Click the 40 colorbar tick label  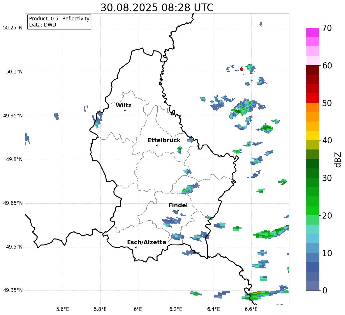tap(327, 140)
